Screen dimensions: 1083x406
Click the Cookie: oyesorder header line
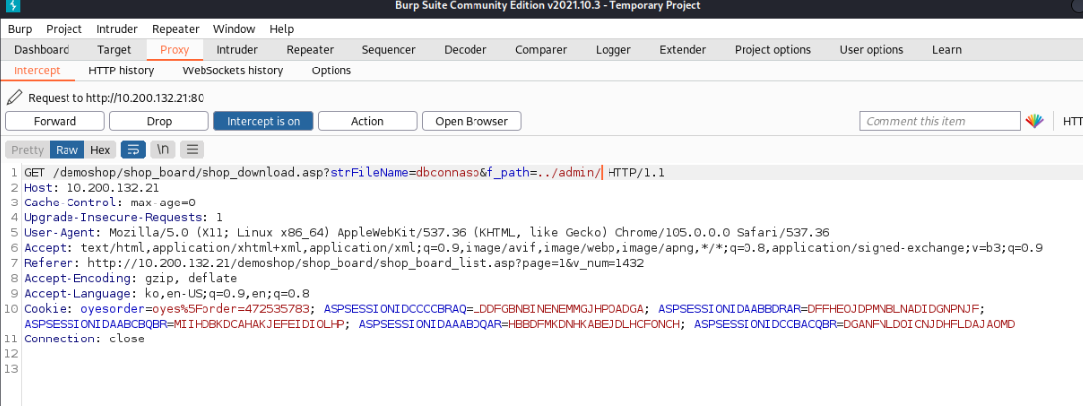[519, 316]
